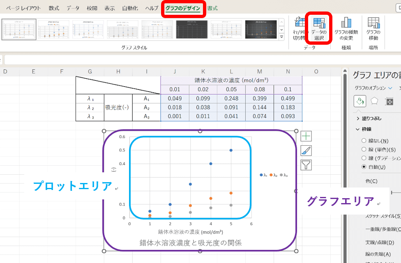
Task: Select first chart style thumbnail
Action: coord(19,30)
